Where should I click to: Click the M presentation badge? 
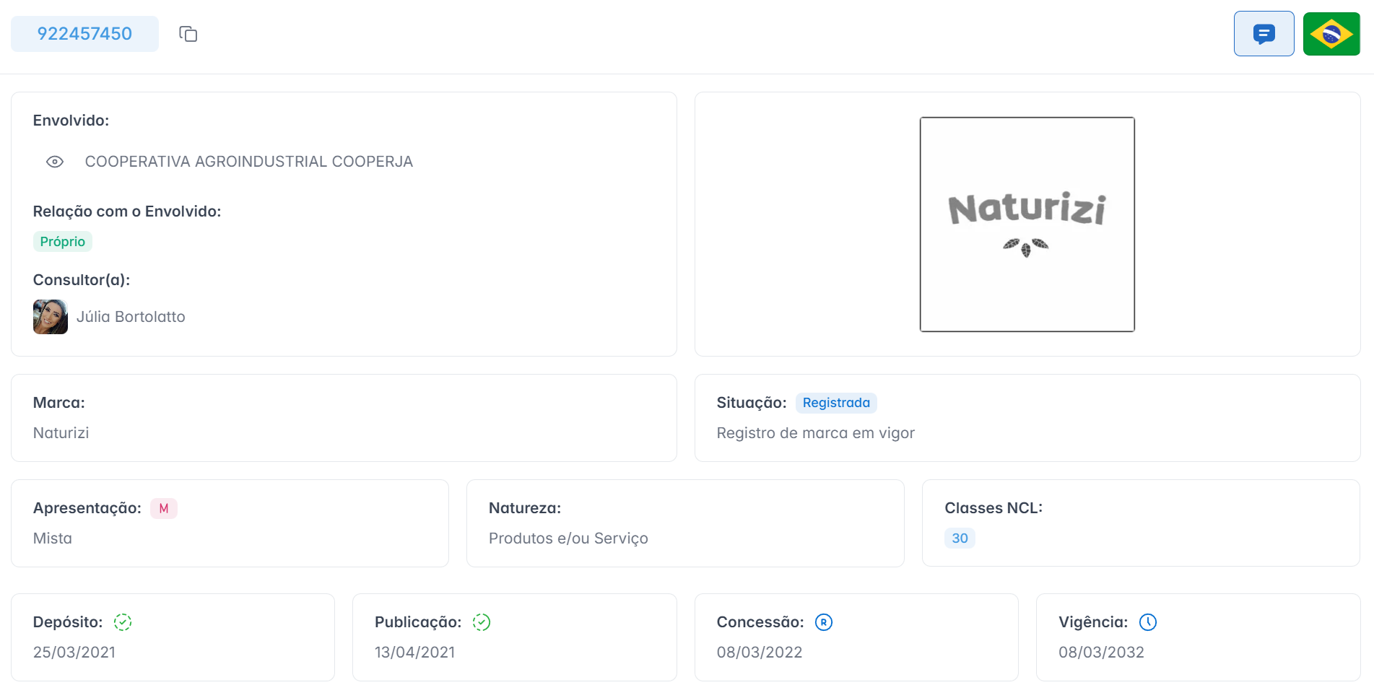point(164,508)
